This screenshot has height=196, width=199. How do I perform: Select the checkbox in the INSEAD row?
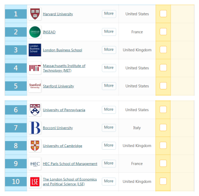pos(163,32)
